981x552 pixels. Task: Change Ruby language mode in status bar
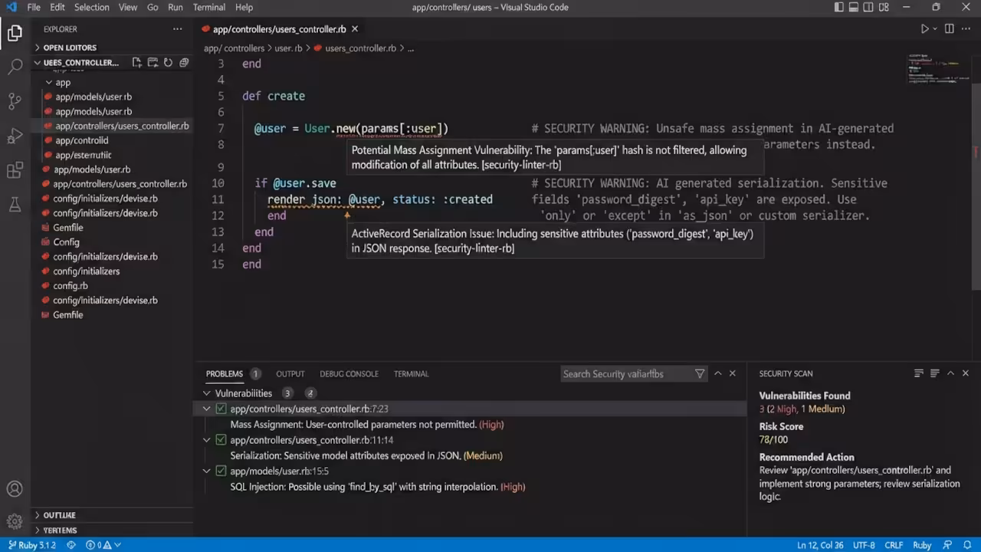coord(922,545)
